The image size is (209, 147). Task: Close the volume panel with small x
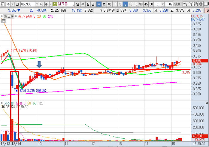207,103
